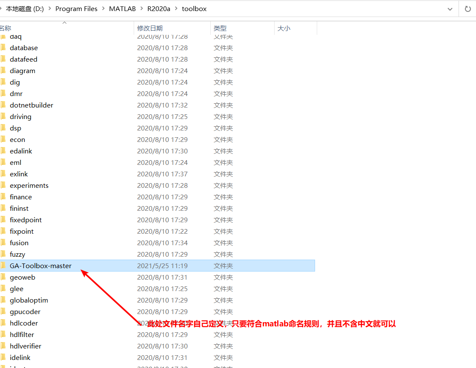Select the eml folder icon
This screenshot has width=476, height=368.
coord(3,162)
